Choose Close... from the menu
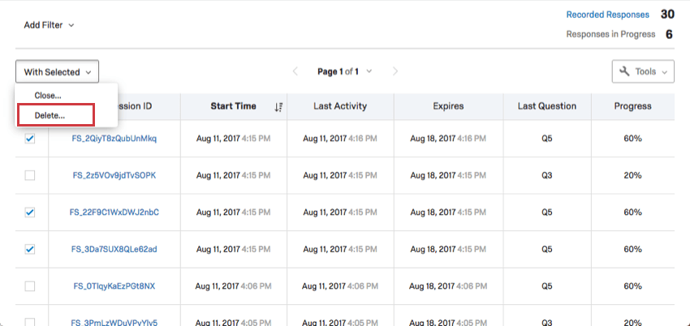Image resolution: width=690 pixels, height=326 pixels. (x=48, y=96)
